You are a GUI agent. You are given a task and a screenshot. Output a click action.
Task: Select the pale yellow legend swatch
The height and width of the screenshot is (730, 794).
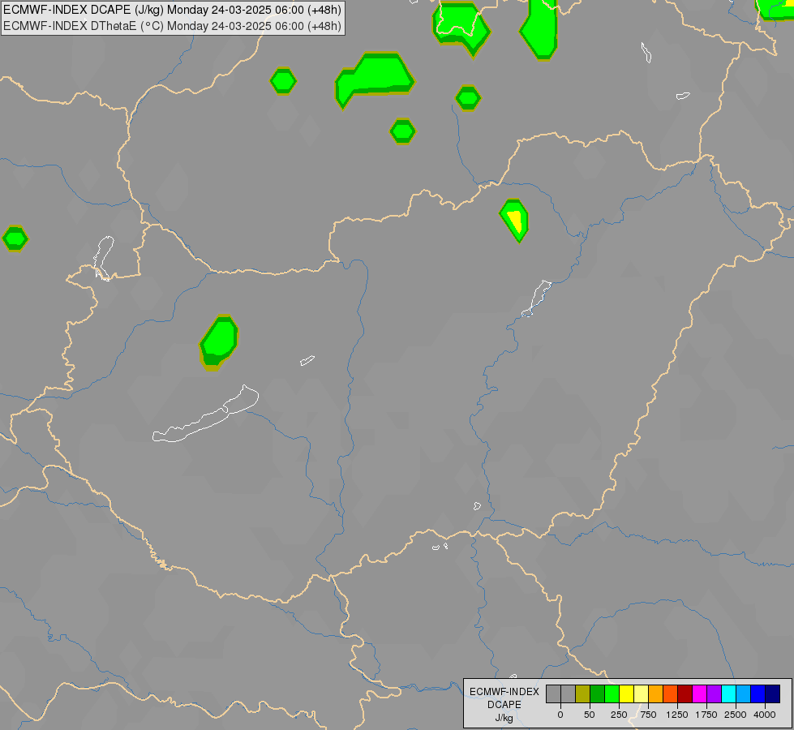tap(641, 694)
